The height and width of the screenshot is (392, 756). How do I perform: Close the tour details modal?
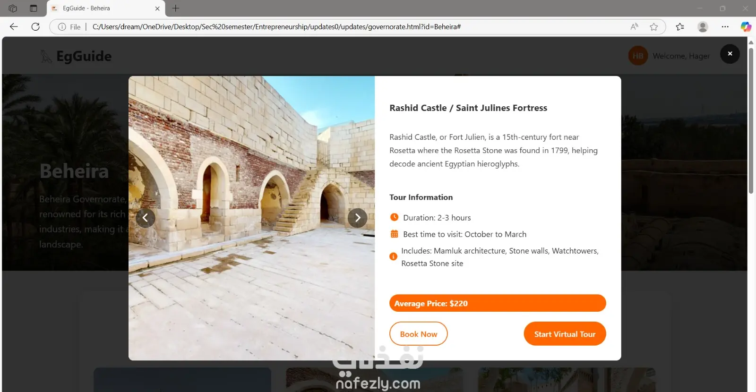pos(730,54)
